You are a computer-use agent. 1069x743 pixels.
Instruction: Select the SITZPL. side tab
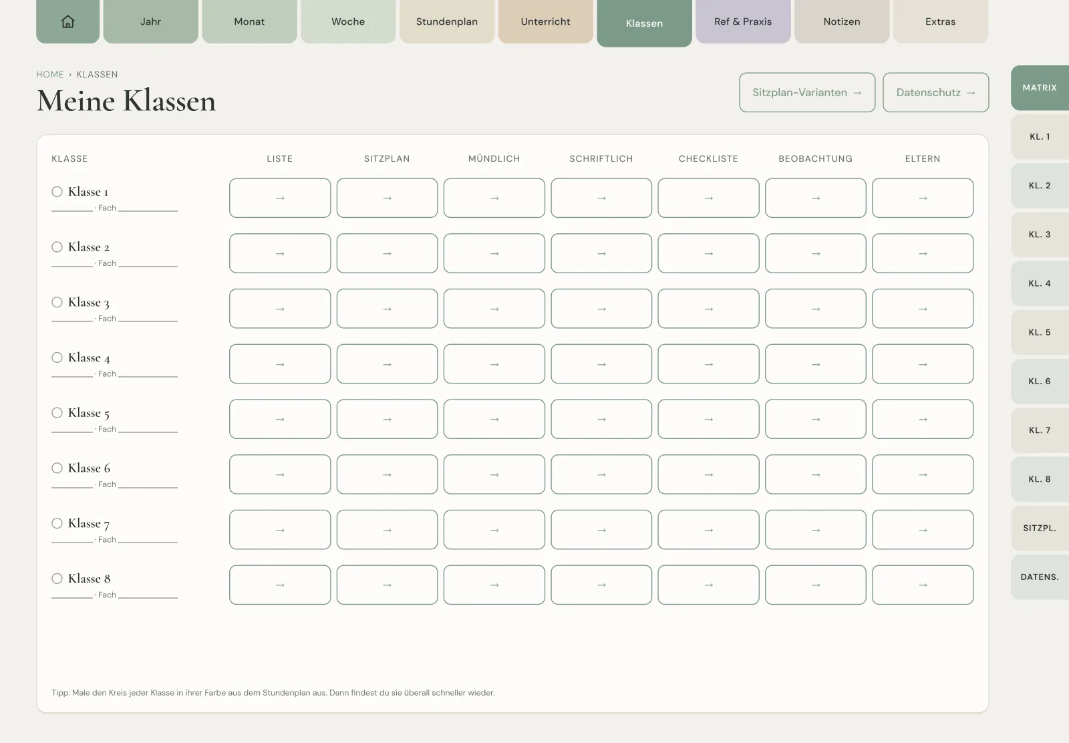[x=1040, y=528]
